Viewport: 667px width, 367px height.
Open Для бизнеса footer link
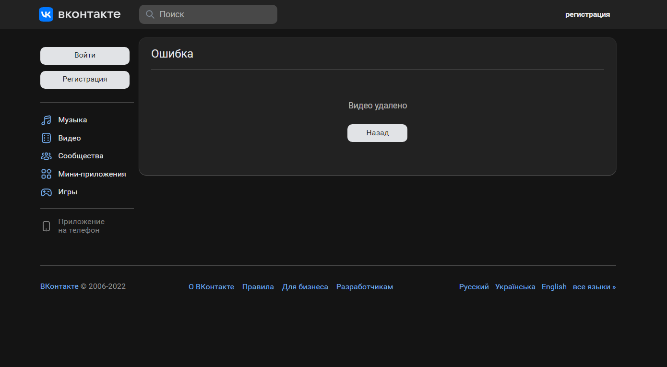tap(305, 287)
